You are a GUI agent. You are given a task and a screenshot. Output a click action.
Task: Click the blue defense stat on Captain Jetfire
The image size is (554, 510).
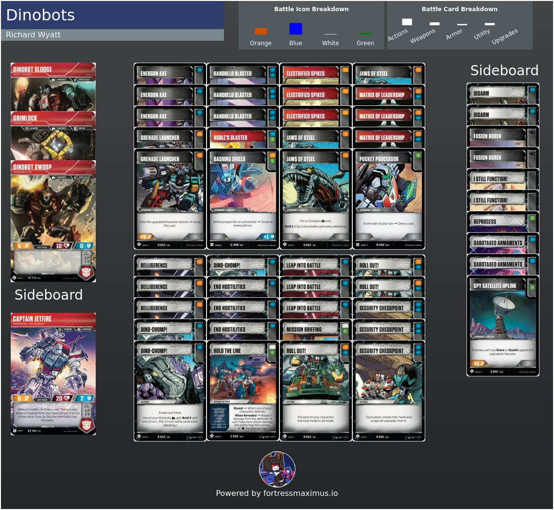[x=85, y=398]
